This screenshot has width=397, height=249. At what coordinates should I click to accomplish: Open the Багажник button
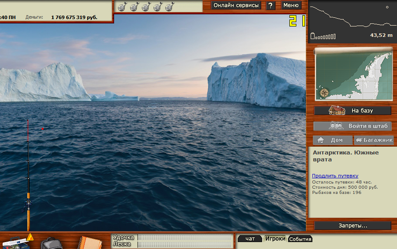click(374, 140)
